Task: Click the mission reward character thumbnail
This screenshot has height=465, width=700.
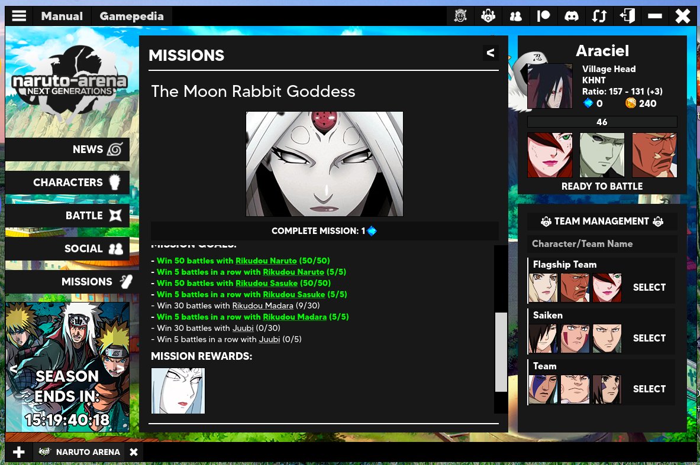Action: coord(178,391)
